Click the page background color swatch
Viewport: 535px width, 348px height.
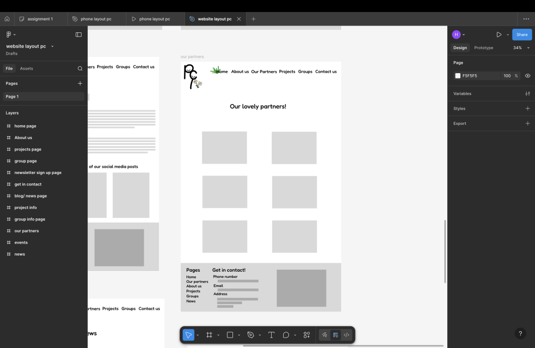[458, 76]
